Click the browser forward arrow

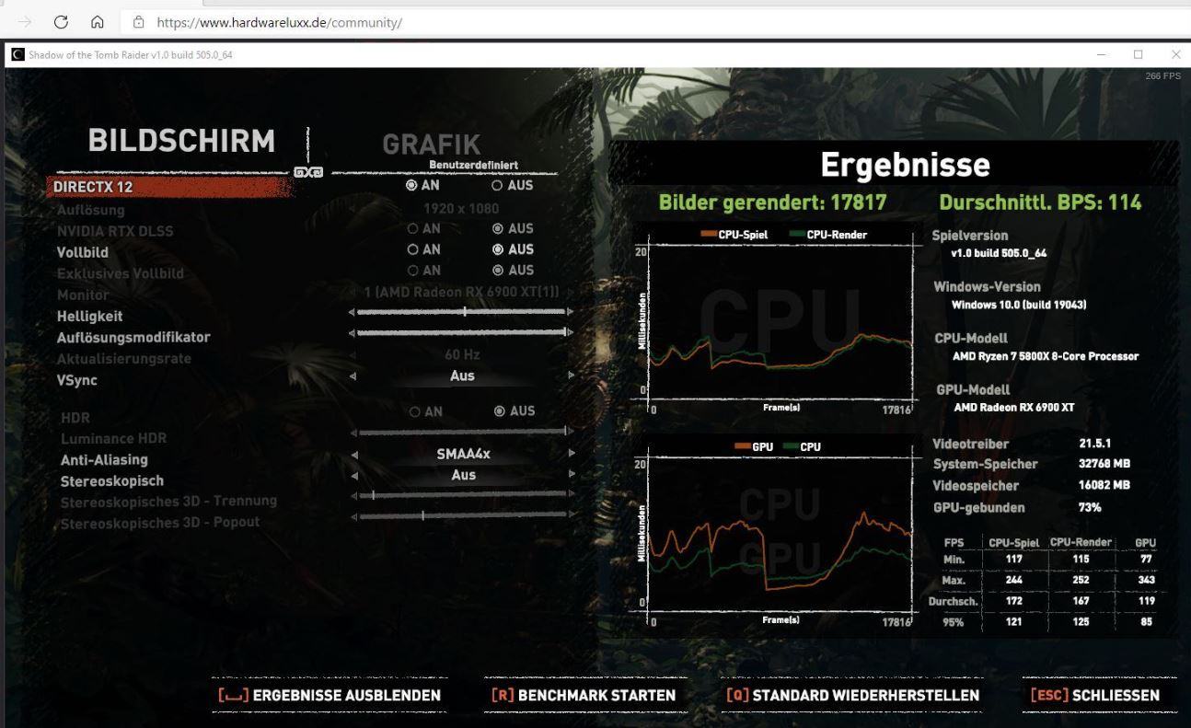tap(26, 22)
